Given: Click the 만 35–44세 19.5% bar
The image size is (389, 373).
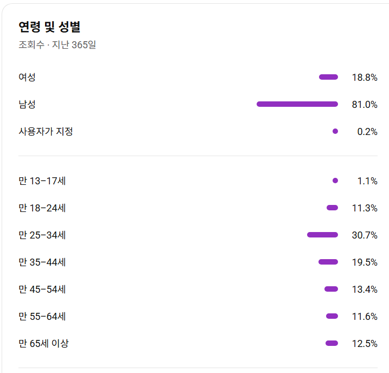Looking at the screenshot, I should tap(328, 262).
